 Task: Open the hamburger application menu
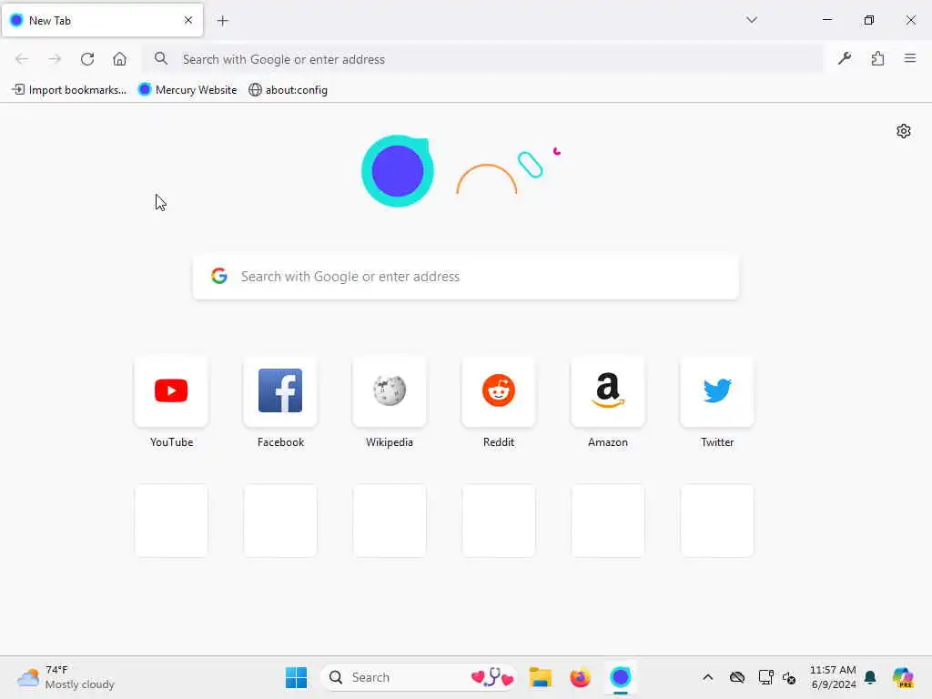point(910,58)
